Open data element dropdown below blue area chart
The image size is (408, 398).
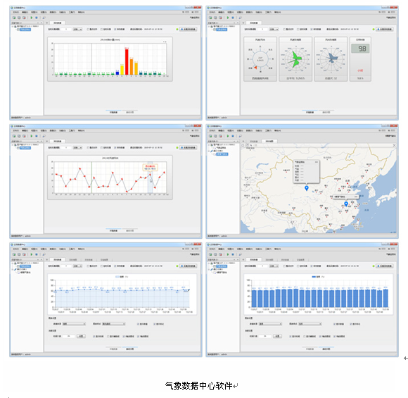click(74, 324)
